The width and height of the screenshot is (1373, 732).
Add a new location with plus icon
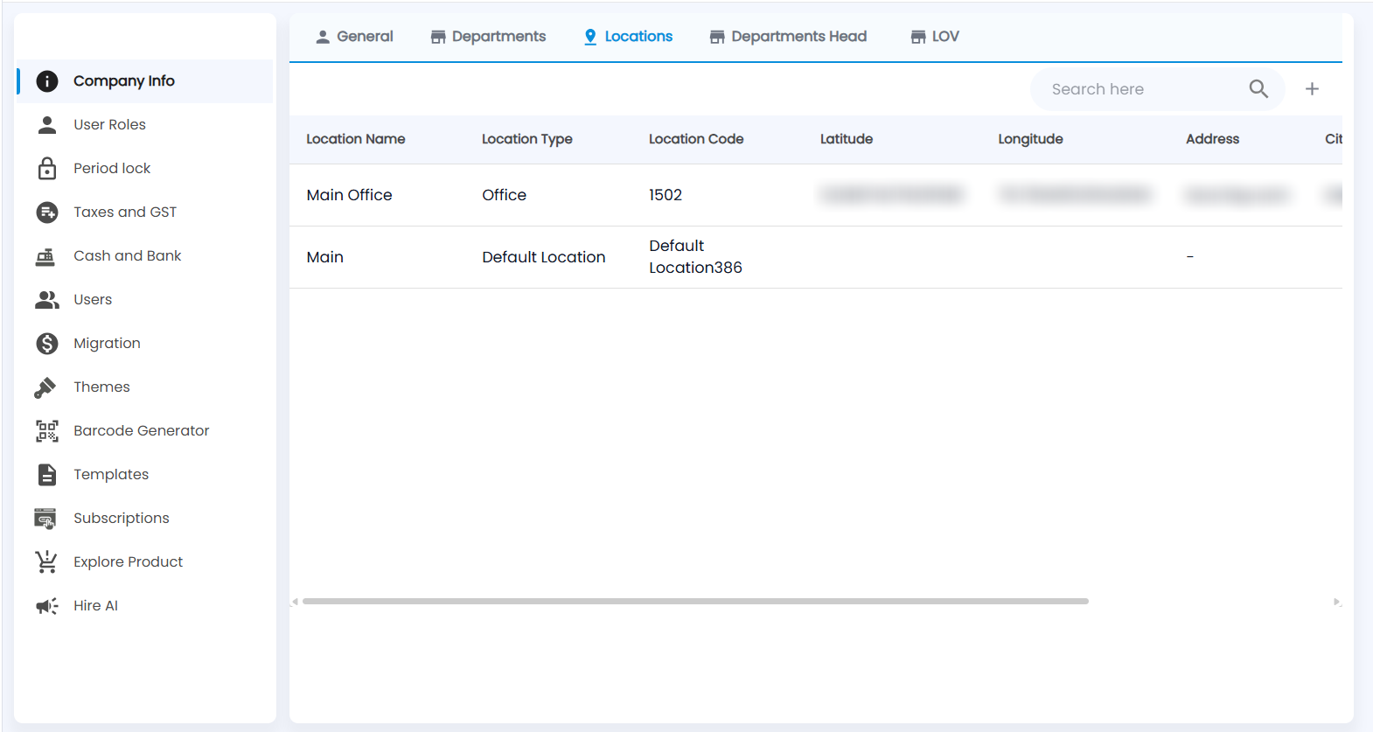[1312, 89]
